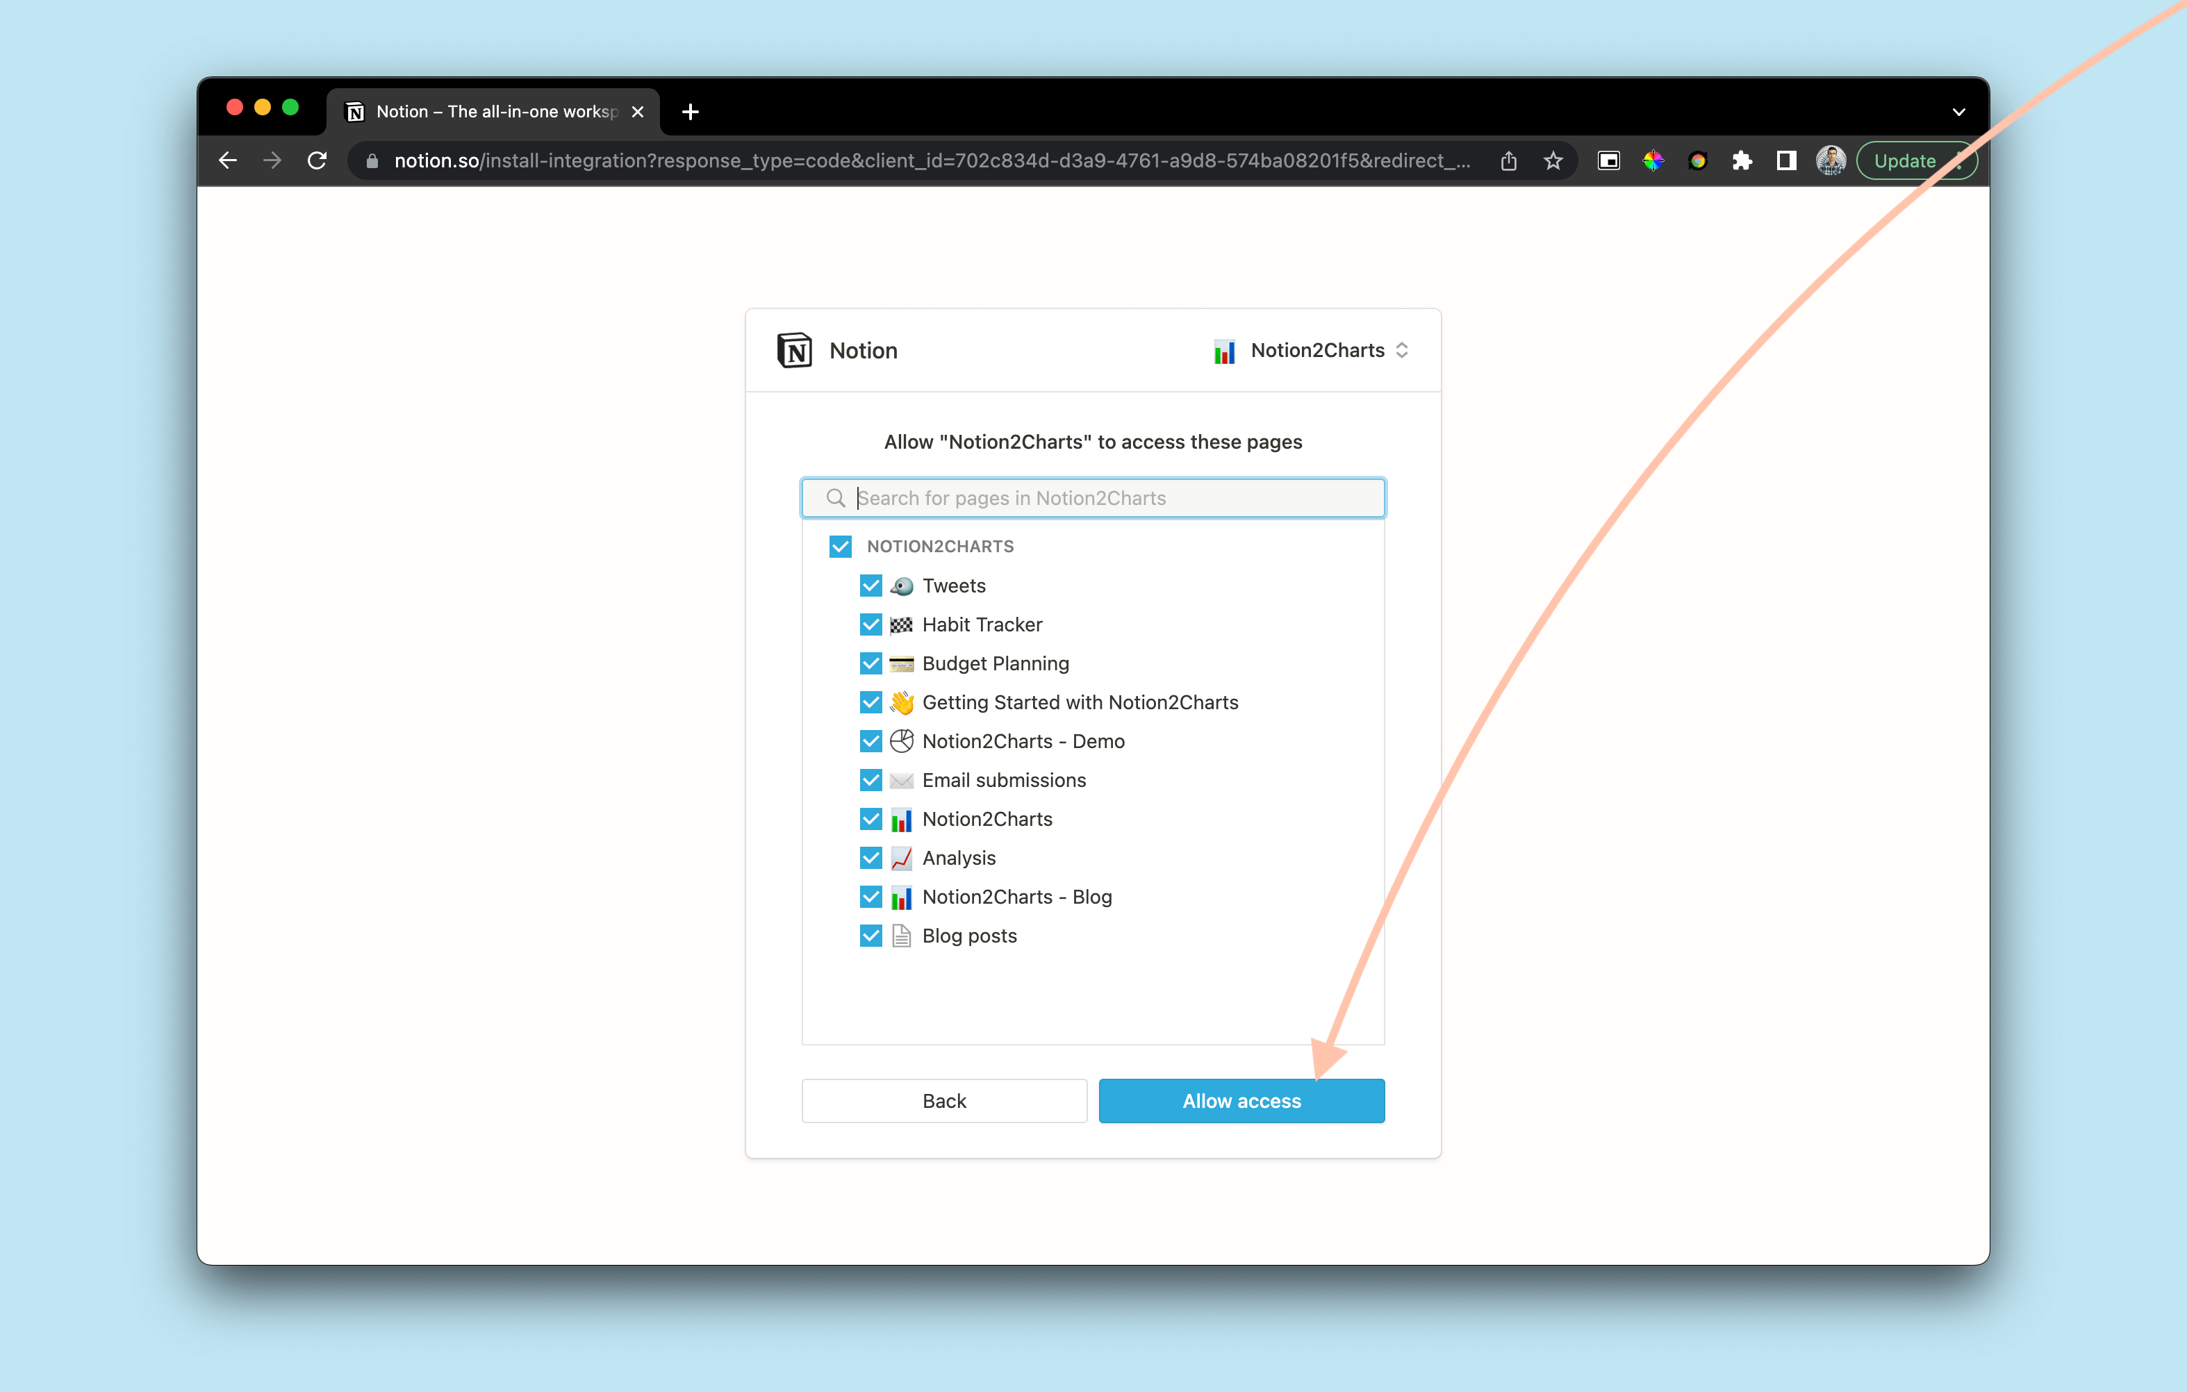Toggle the NOTION2CHARTS parent checkbox
2187x1392 pixels.
coord(840,545)
